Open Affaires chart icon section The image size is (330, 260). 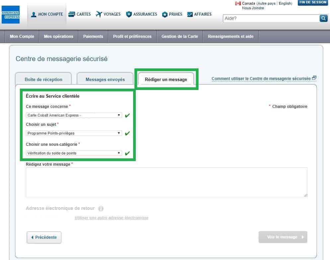point(190,15)
